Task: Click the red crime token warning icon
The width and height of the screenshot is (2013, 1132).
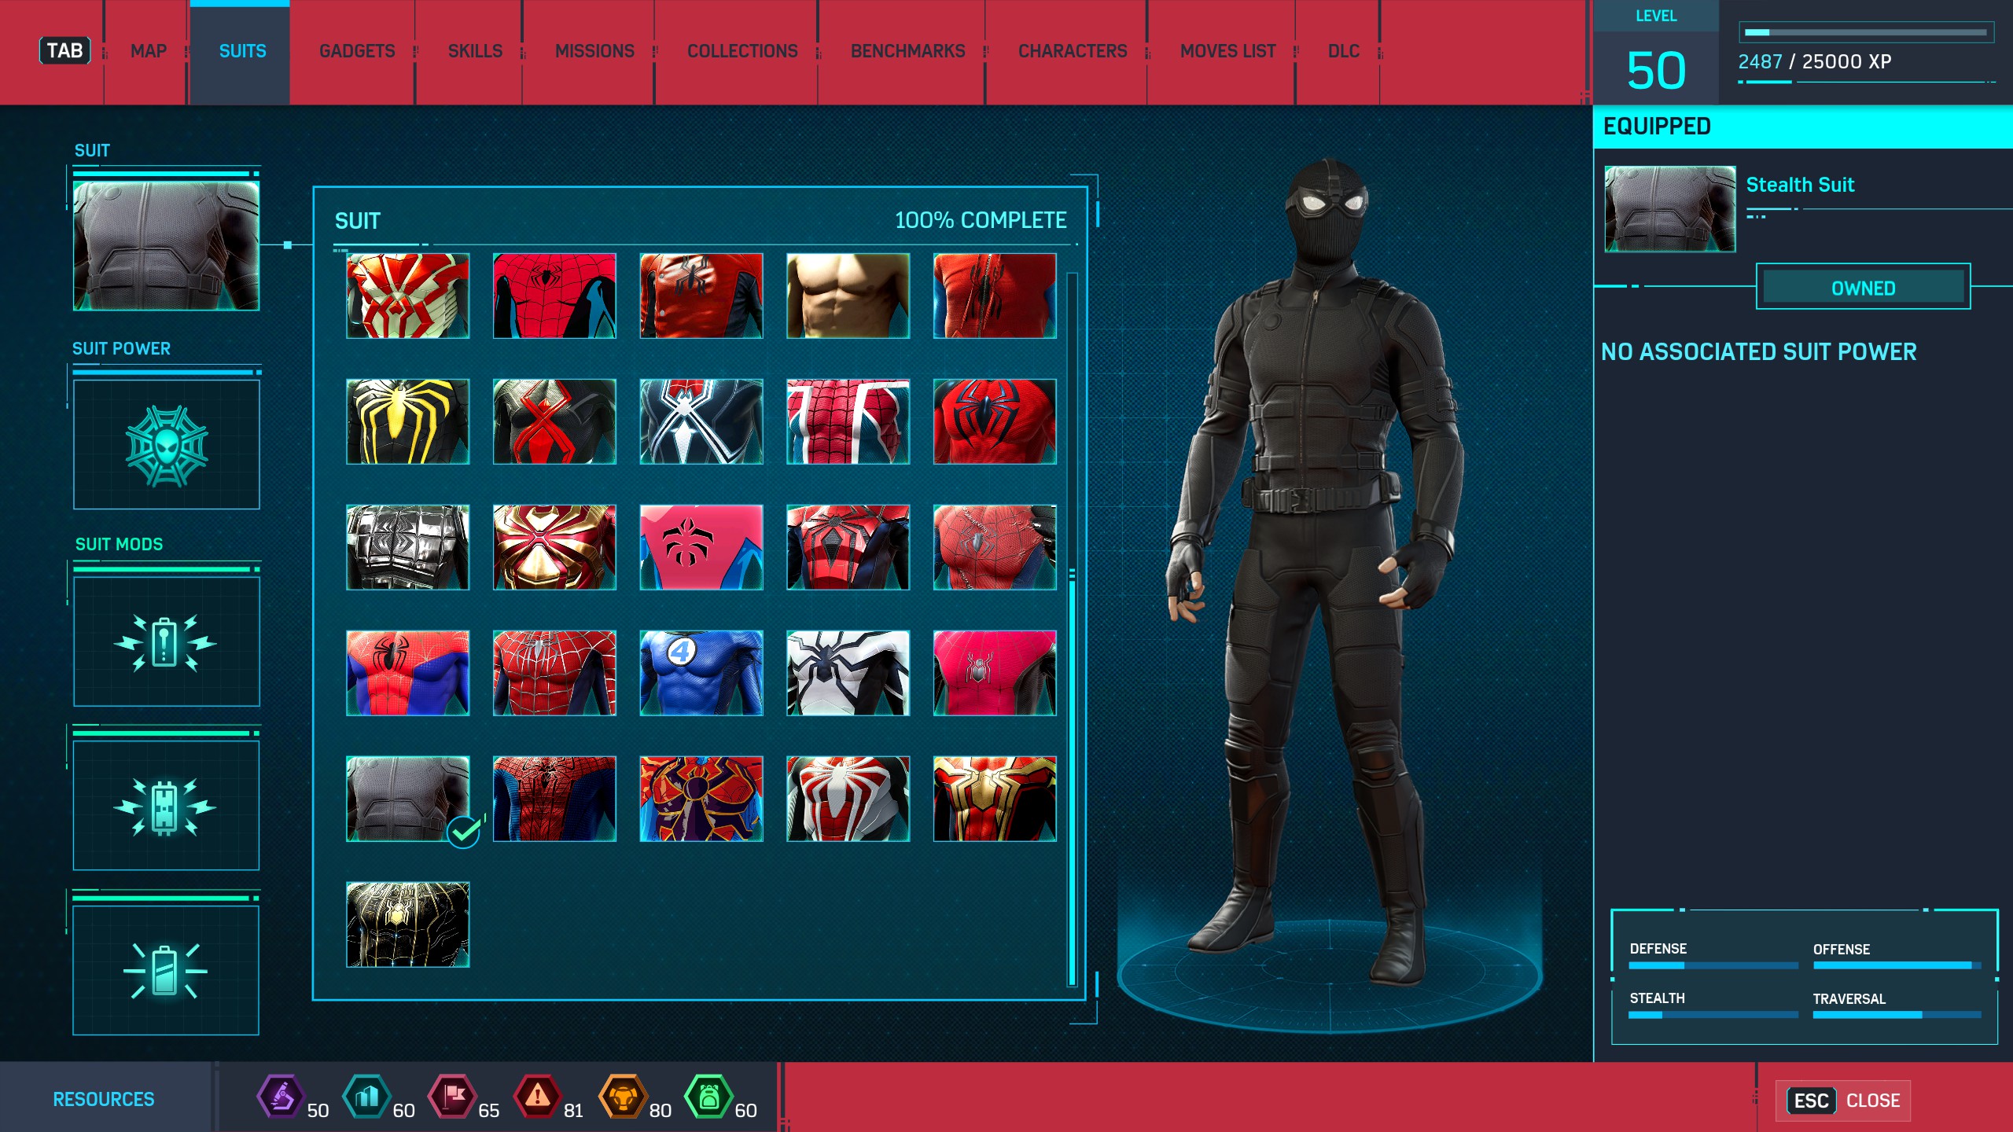Action: click(537, 1095)
